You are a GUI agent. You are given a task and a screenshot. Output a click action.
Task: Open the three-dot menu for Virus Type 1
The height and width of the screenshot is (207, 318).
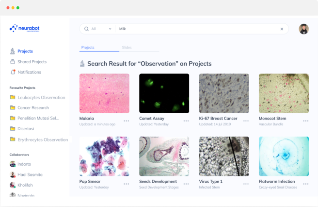[x=246, y=184]
